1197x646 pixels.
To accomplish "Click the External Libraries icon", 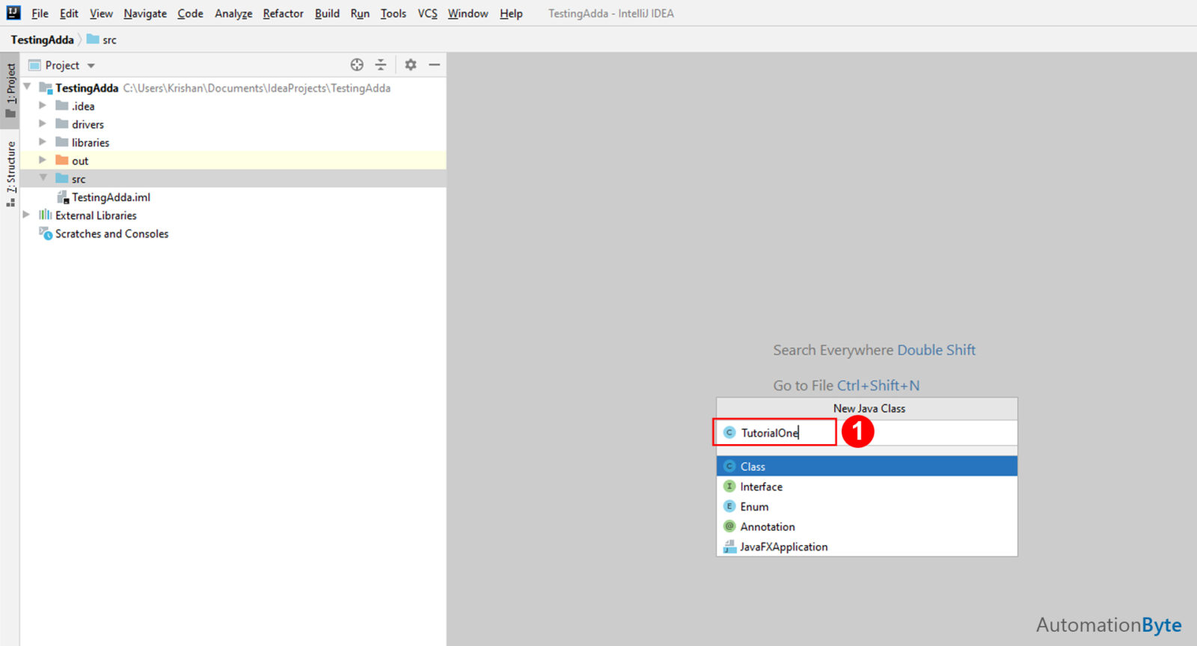I will tap(46, 215).
